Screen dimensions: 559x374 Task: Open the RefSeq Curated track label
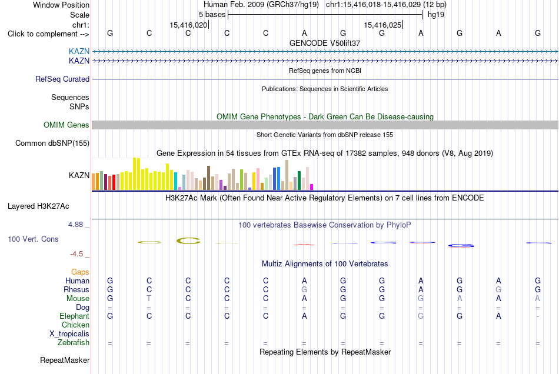coord(62,79)
